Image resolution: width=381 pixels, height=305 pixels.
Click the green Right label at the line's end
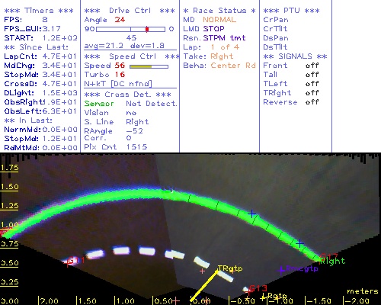coord(333,261)
